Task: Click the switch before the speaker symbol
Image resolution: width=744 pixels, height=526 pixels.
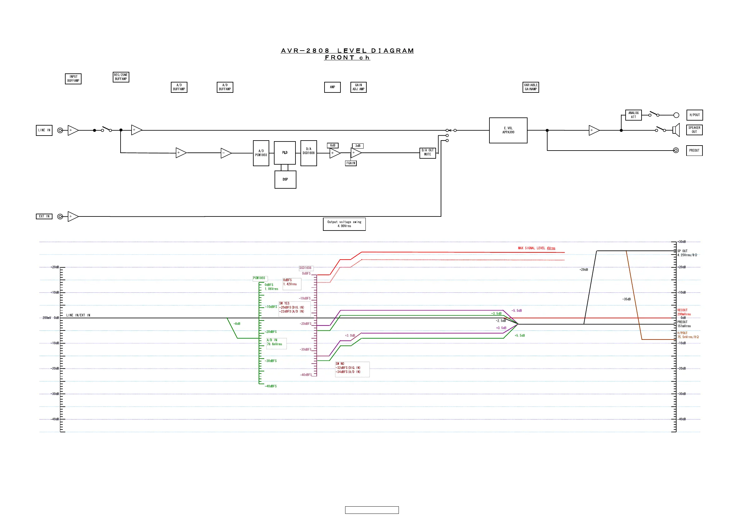Action: (660, 129)
